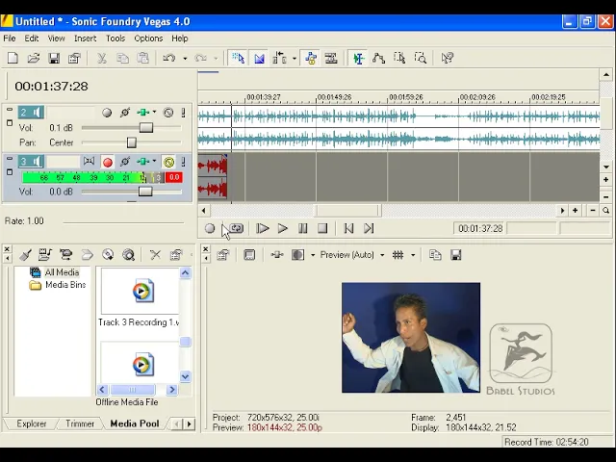
Task: Solo track 2 with exclamation button
Action: tap(183, 113)
